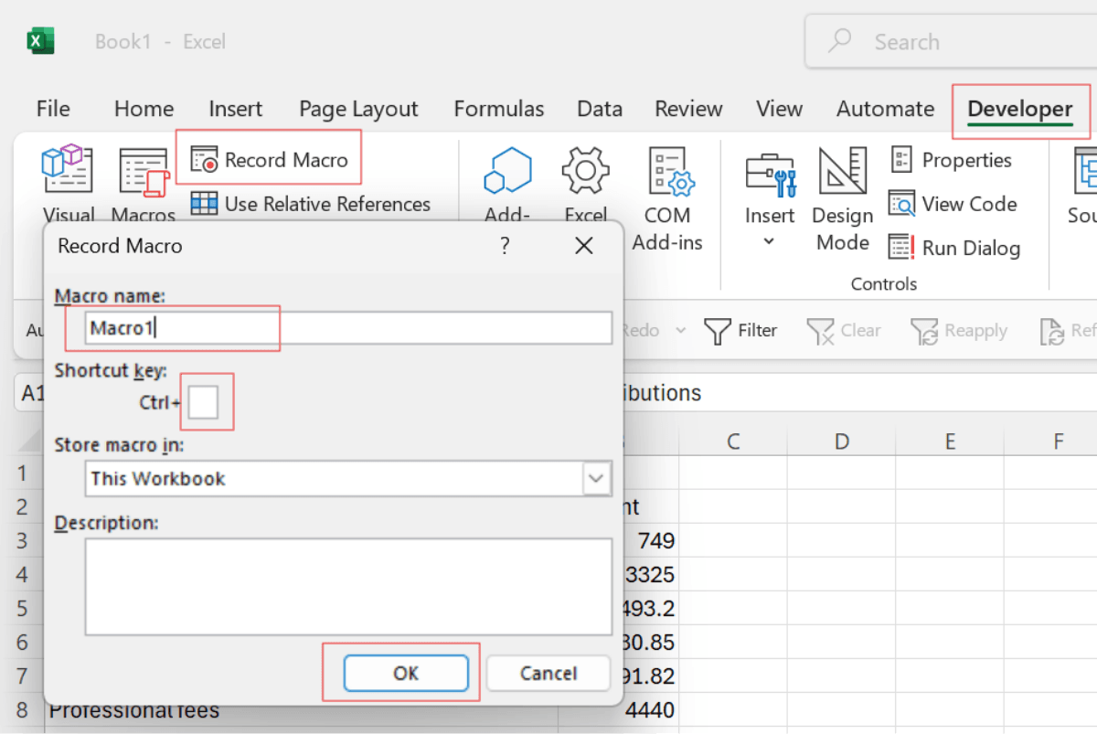Click Run Dialog
This screenshot has height=734, width=1097.
(954, 248)
